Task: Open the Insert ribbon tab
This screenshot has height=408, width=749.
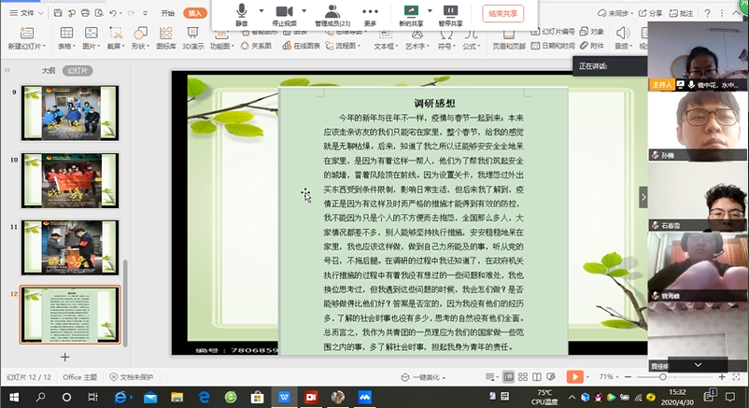Action: (x=196, y=14)
